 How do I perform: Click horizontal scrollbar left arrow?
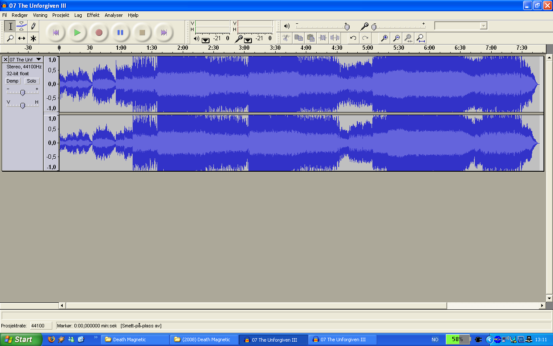pos(62,306)
